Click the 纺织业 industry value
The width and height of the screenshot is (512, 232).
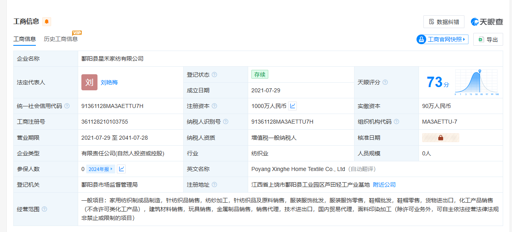[x=260, y=153]
